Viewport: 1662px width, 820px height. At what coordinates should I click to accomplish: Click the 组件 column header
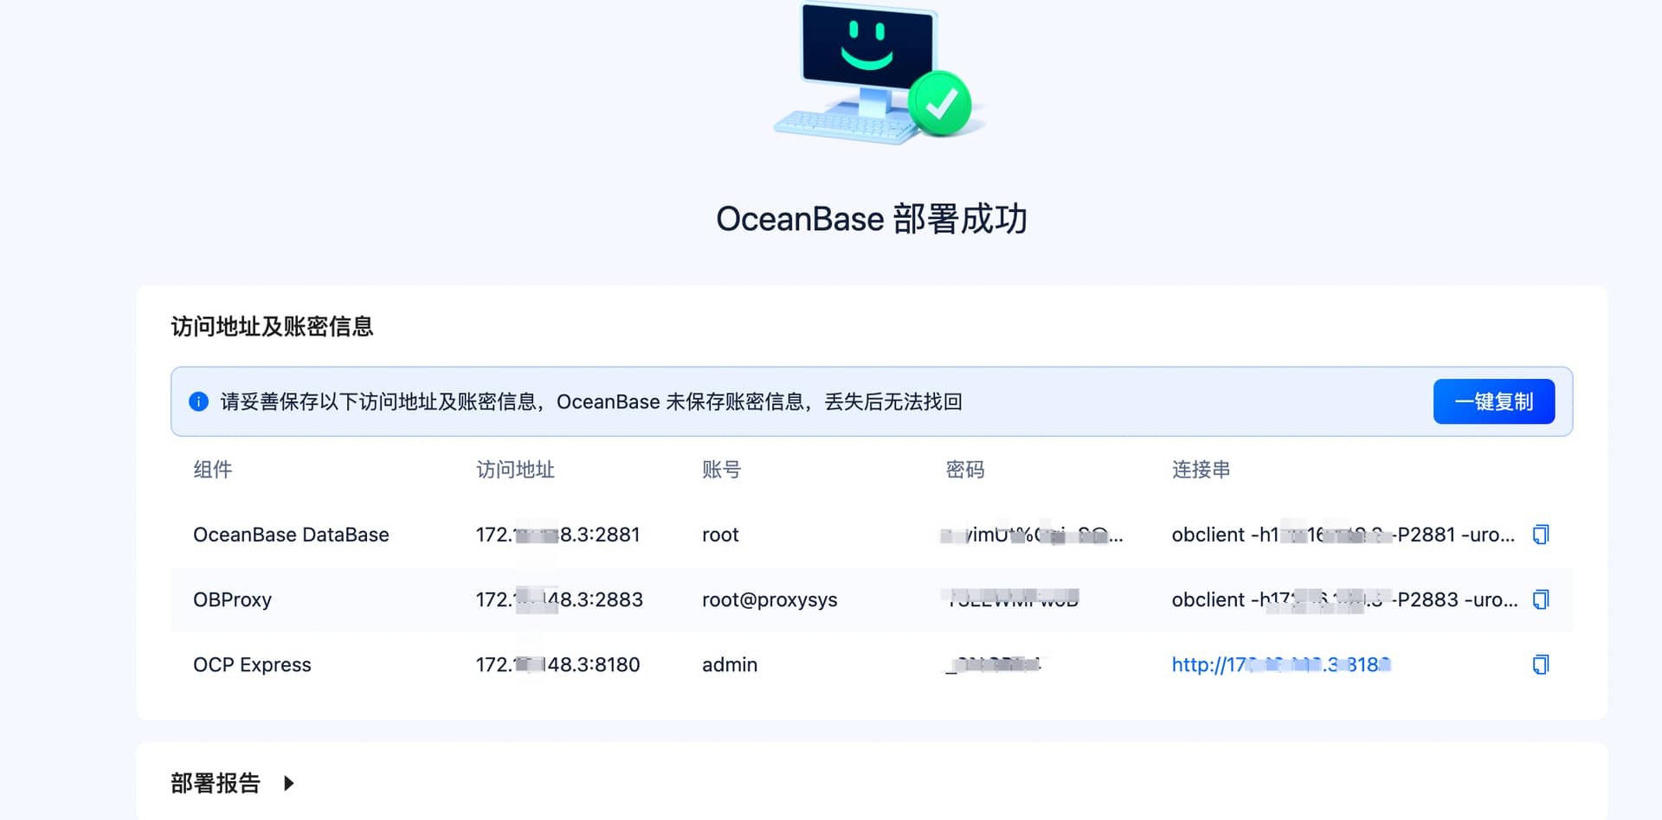coord(213,470)
